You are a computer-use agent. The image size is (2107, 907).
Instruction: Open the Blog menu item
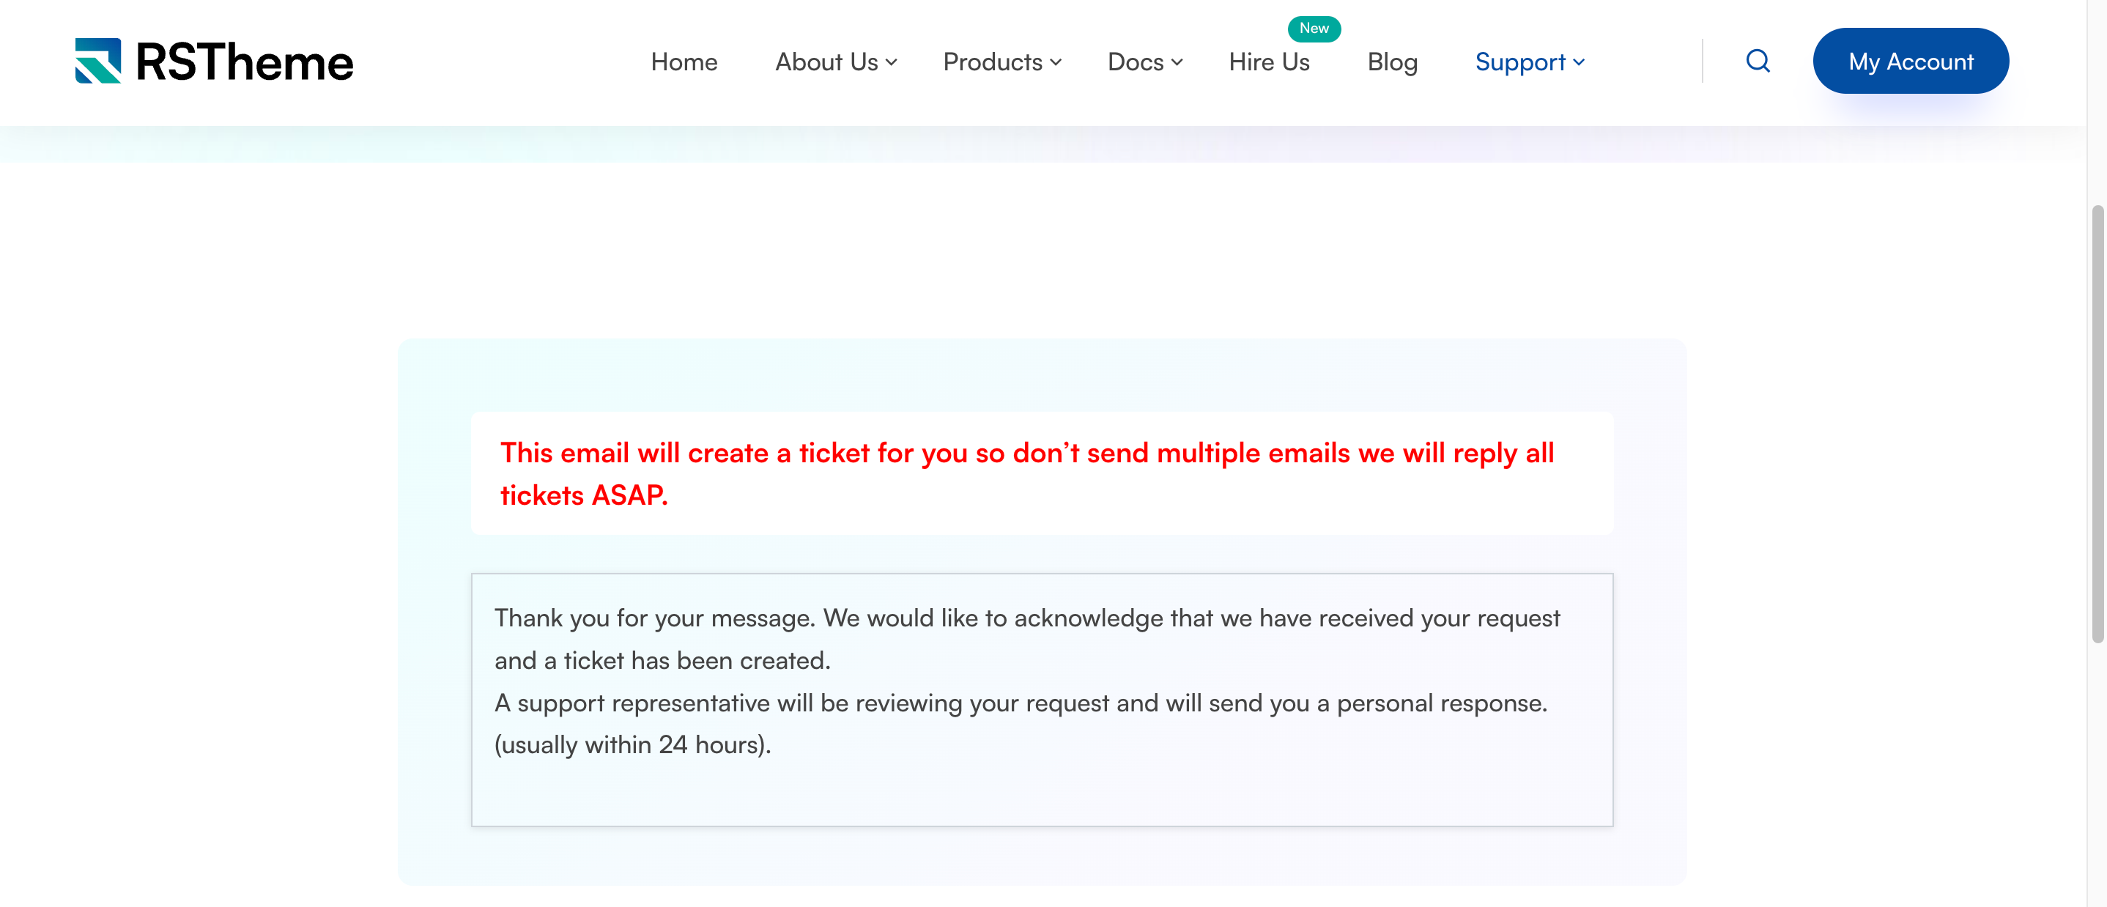[1392, 62]
